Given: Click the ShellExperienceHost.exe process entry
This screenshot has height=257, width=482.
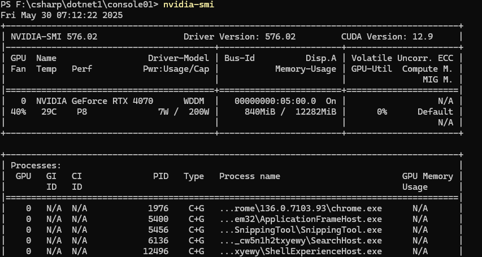Looking at the screenshot, I should pos(301,251).
